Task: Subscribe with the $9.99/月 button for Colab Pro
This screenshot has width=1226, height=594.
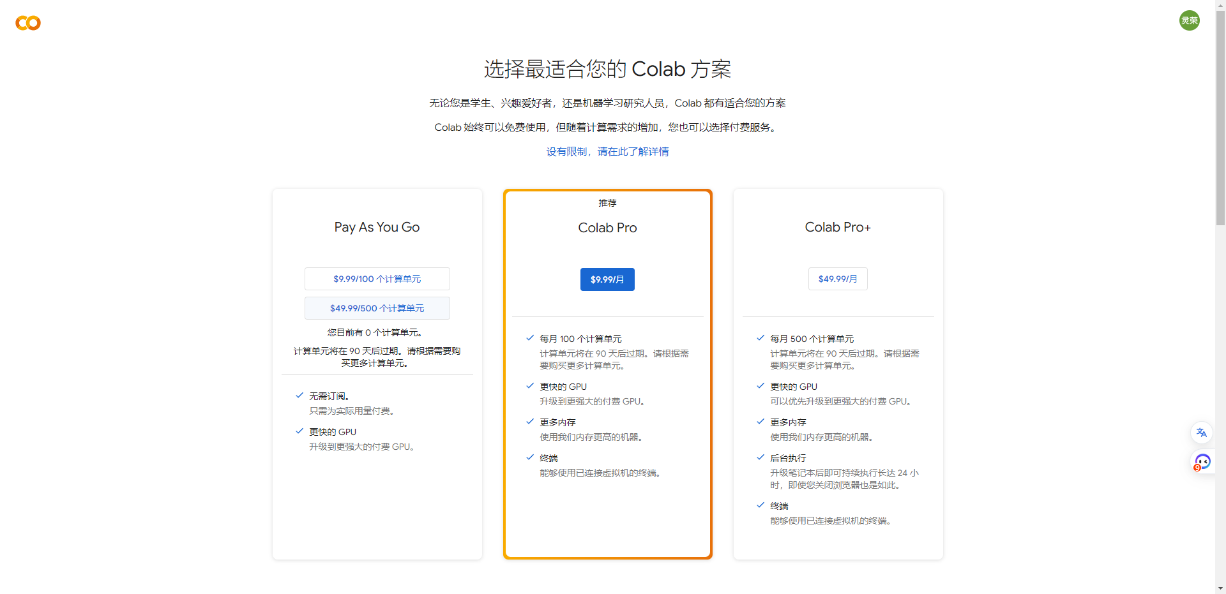Action: pyautogui.click(x=607, y=279)
